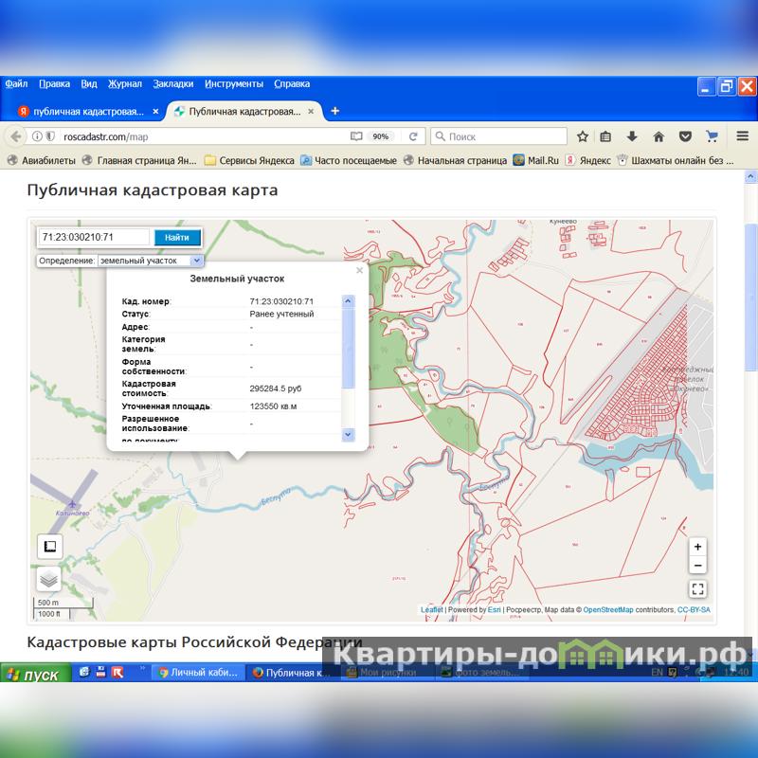Close the Земельный участок popup

359,271
